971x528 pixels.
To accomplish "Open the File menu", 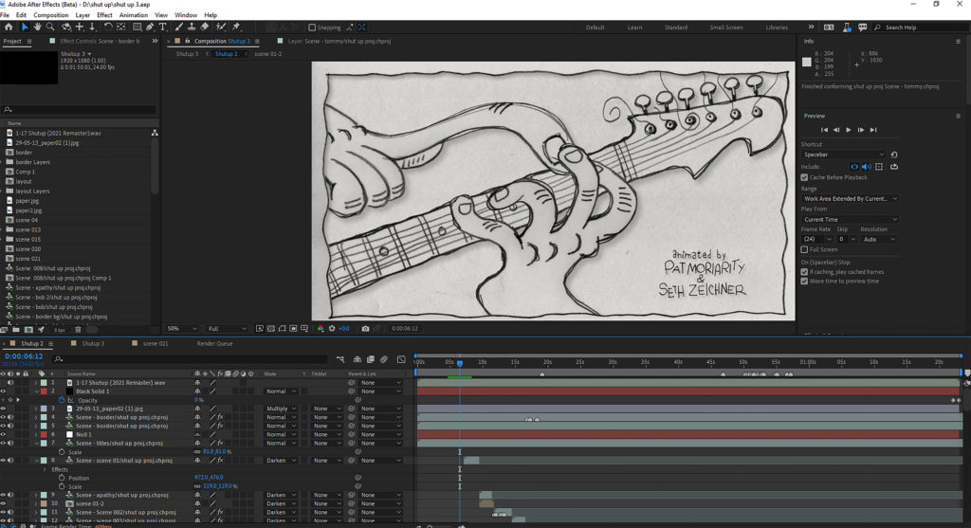I will click(5, 15).
